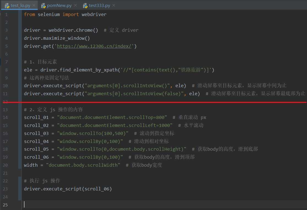Screen dimensions: 307x210
Task: Close the test333.py tab
Action: click(x=114, y=5)
